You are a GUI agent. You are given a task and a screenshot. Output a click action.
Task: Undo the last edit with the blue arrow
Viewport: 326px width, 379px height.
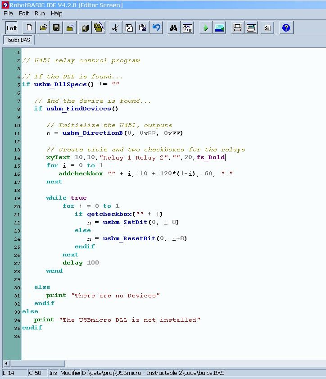click(x=156, y=28)
